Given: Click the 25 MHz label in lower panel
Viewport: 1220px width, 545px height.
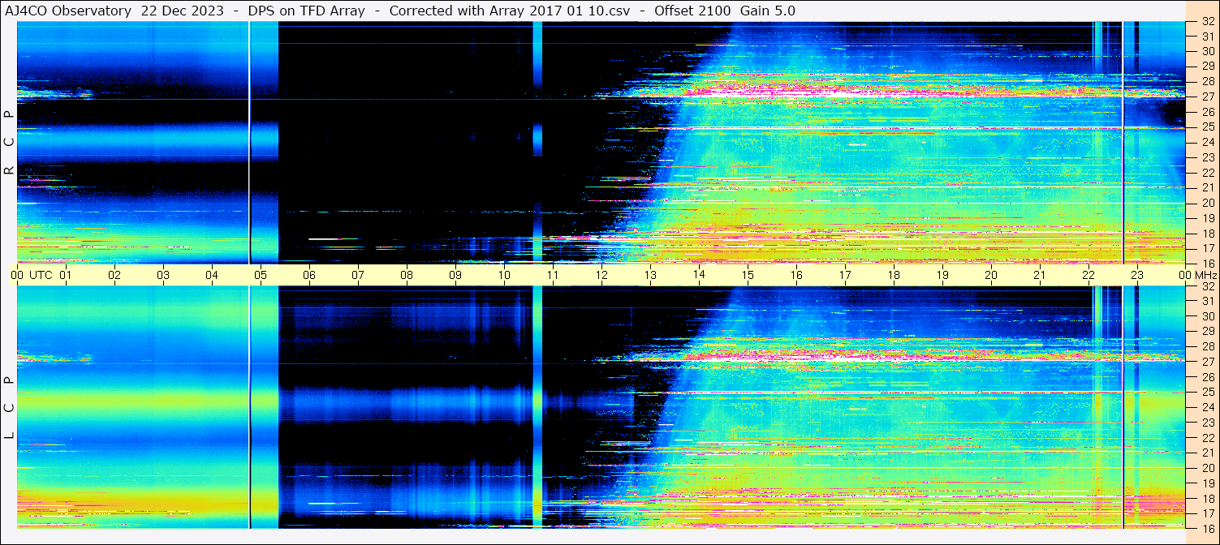Looking at the screenshot, I should pyautogui.click(x=1208, y=393).
